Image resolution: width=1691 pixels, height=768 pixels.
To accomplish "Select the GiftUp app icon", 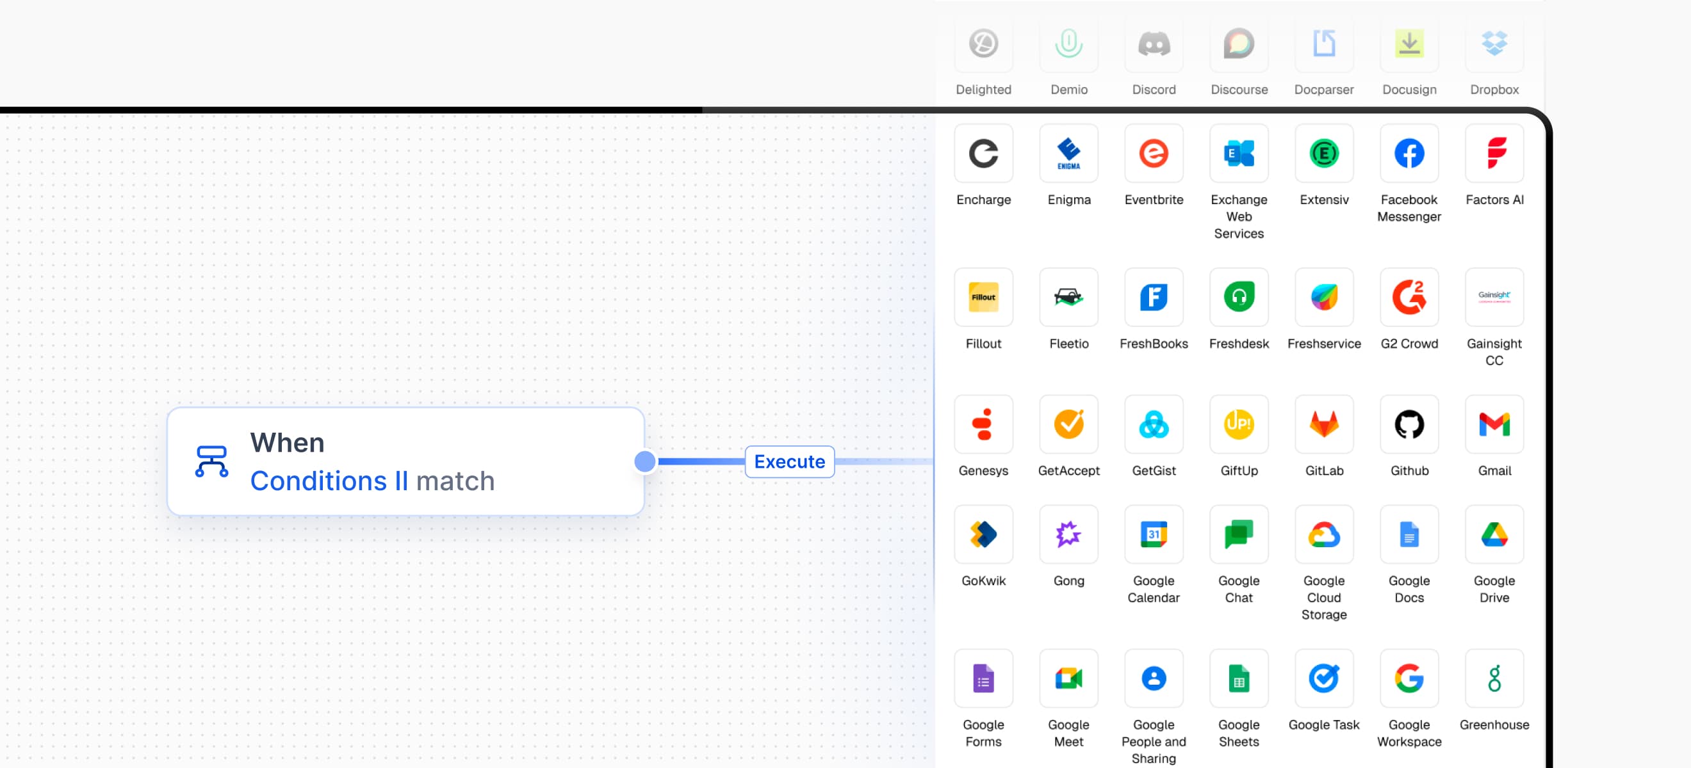I will pos(1239,424).
